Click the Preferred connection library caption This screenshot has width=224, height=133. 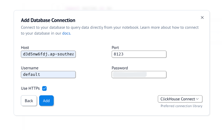click(x=181, y=106)
